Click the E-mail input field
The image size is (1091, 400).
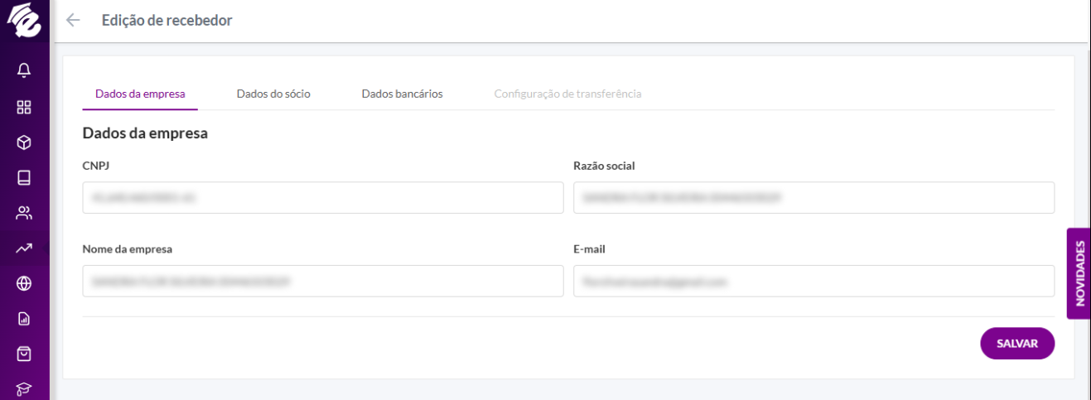pyautogui.click(x=813, y=281)
